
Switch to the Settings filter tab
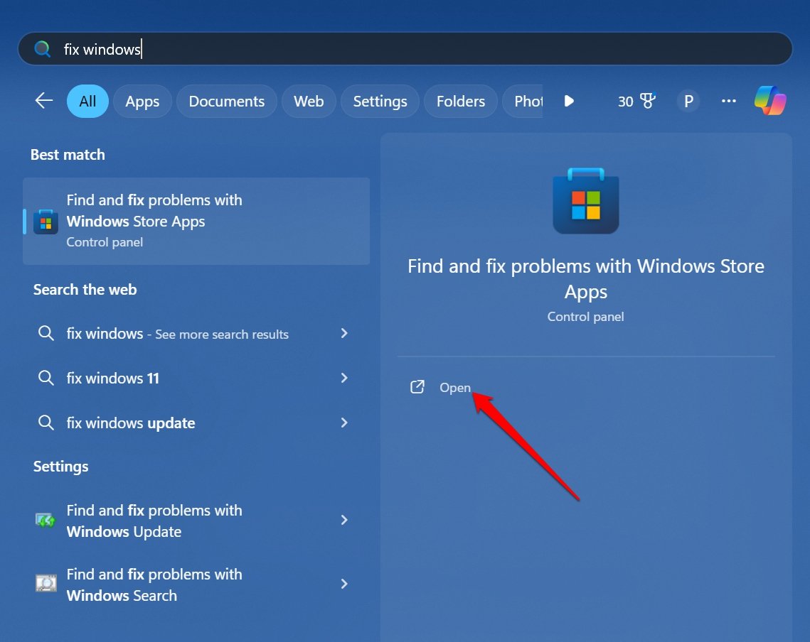coord(380,101)
